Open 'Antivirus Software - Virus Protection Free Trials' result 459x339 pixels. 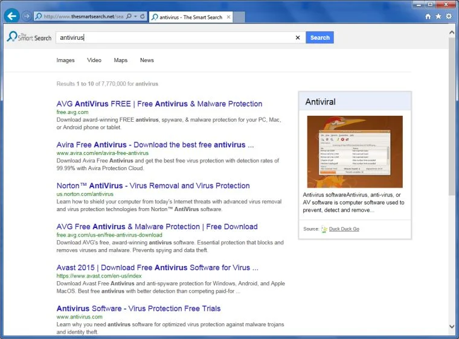click(138, 309)
